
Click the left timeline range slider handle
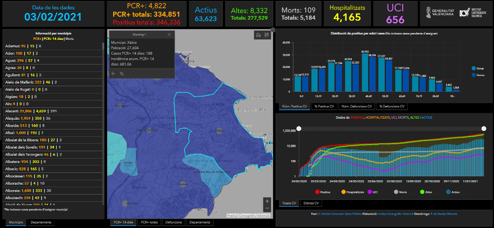click(x=298, y=129)
